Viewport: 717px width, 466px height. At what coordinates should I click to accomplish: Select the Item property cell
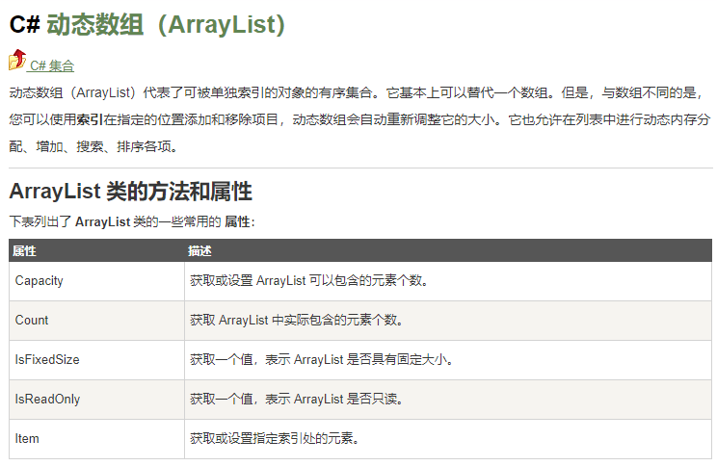coord(27,438)
